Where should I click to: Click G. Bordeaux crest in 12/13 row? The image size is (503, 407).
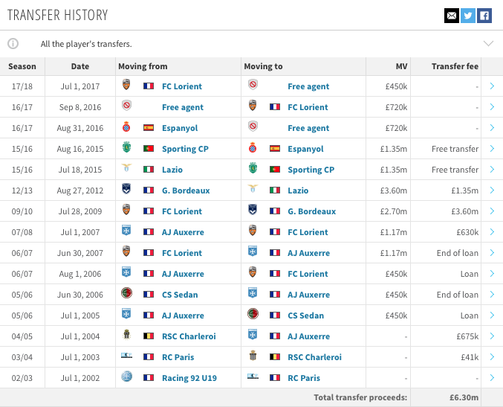click(126, 189)
